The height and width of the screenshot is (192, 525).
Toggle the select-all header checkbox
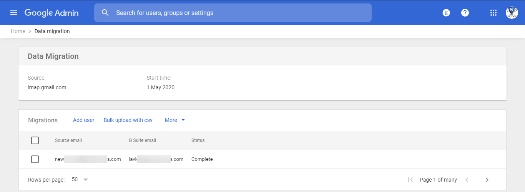click(x=35, y=140)
